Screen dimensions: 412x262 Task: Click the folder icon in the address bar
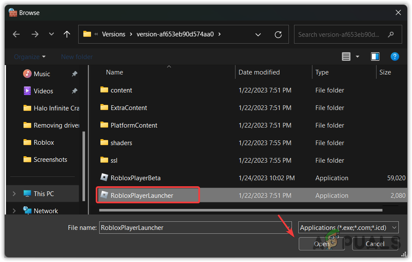[88, 34]
